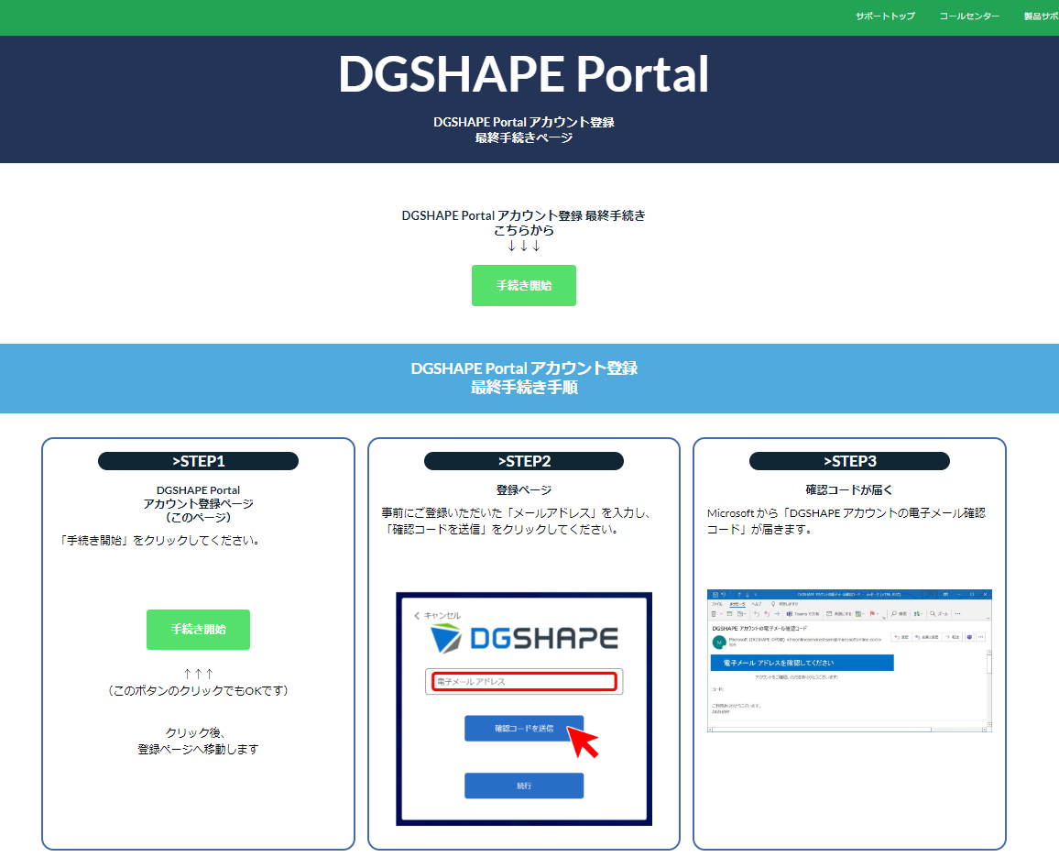Open the サポートトップ nav link

click(x=885, y=16)
